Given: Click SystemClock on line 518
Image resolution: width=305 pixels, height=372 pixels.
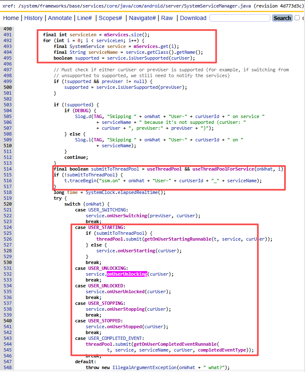Looking at the screenshot, I should point(101,192).
